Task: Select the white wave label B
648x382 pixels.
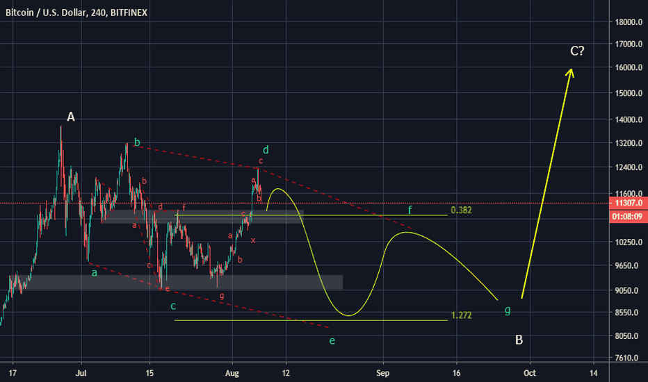Action: pyautogui.click(x=519, y=340)
